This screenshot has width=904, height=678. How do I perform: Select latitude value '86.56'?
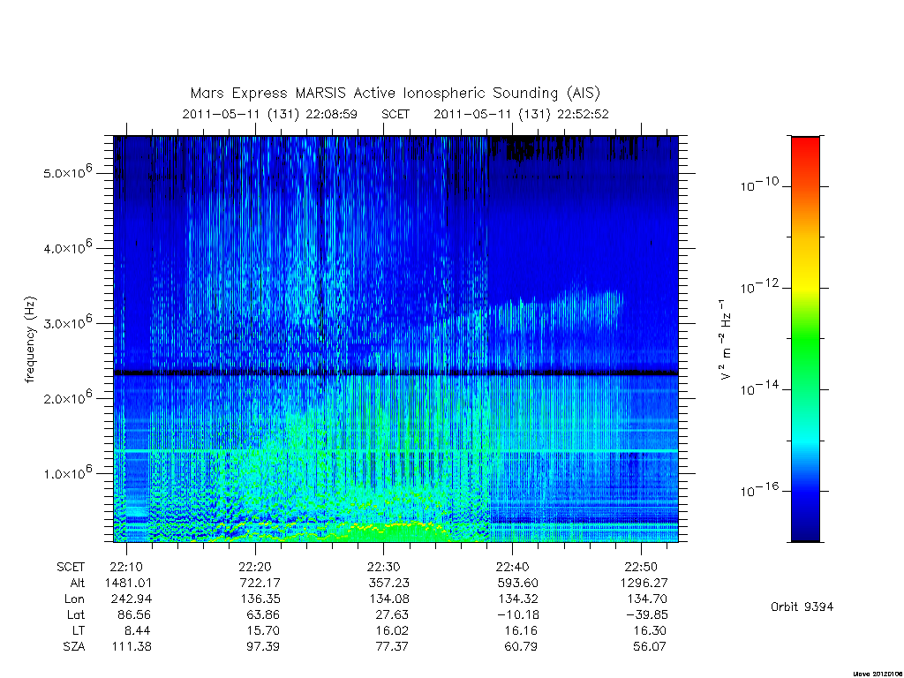pos(134,614)
